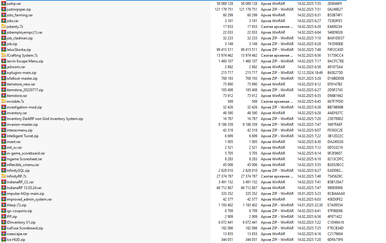Screen dimensions: 386x243
Task: Click the icon beside IndianaRP_CL.rar
Action: 4,182
